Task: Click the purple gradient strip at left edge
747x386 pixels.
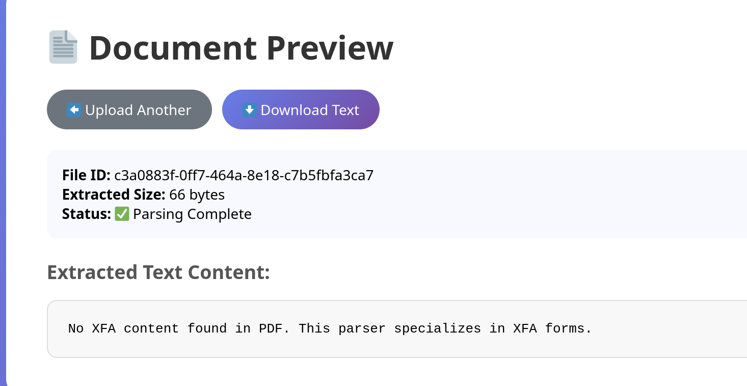Action: point(3,194)
